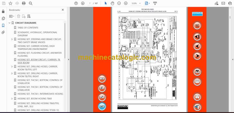The width and height of the screenshot is (234, 113).
Task: Click the highlighted blue round button
Action: pos(102,107)
